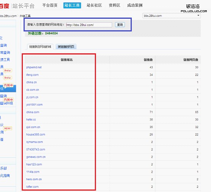
Task: Click the NEW! badge in sidebar
Action: click(x=8, y=128)
